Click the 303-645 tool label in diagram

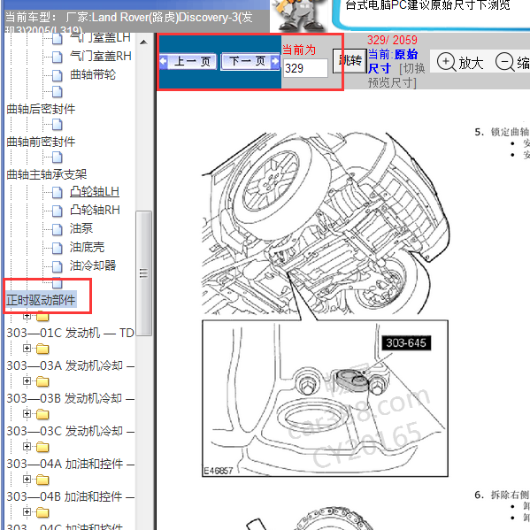(x=406, y=343)
